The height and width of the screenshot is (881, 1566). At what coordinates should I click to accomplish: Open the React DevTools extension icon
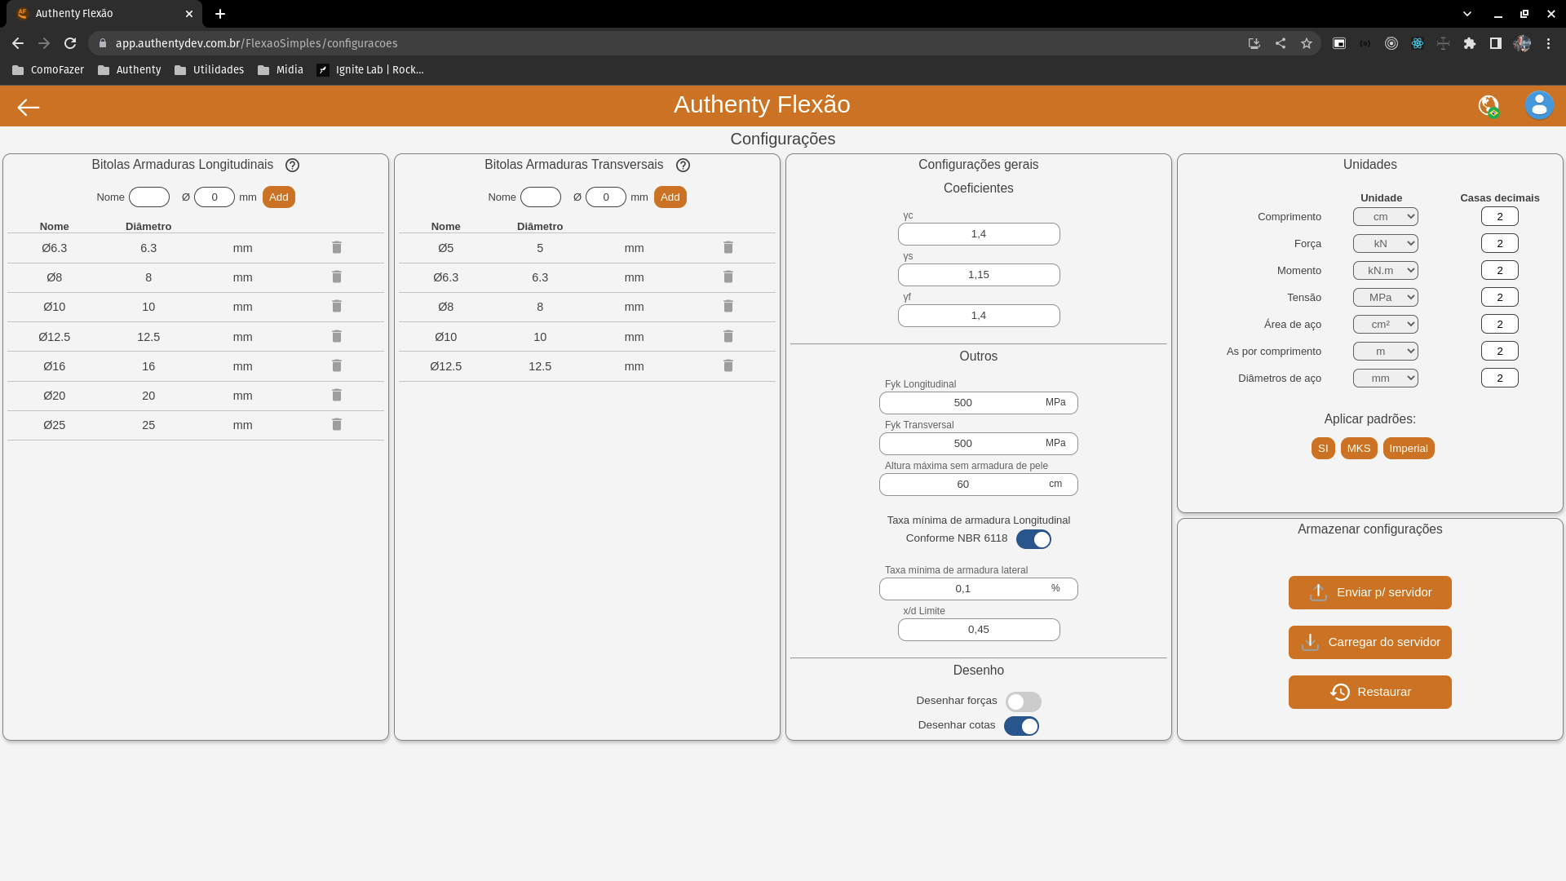click(x=1418, y=43)
